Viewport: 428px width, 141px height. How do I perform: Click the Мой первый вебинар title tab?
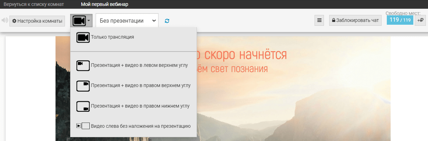(x=104, y=5)
